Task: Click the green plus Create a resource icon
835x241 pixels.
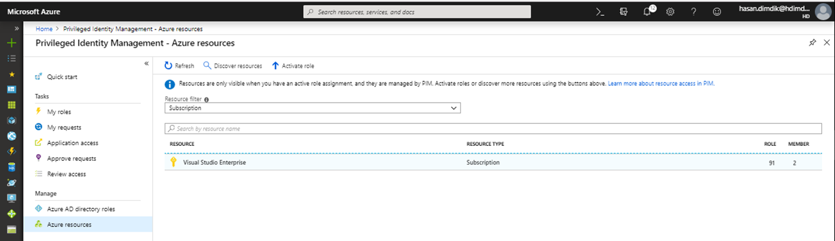Action: pyautogui.click(x=11, y=43)
